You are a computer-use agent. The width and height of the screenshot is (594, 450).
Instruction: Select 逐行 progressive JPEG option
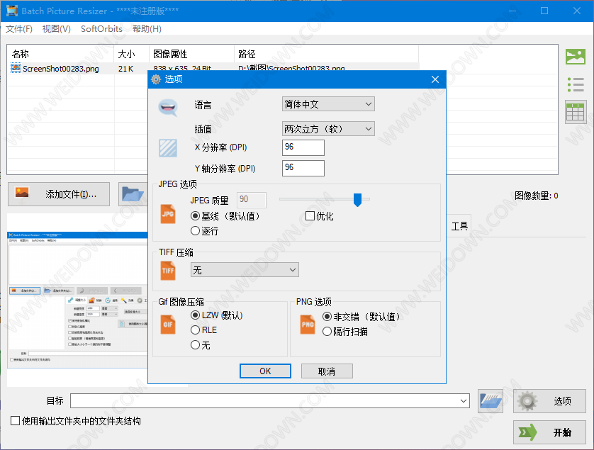tap(195, 231)
